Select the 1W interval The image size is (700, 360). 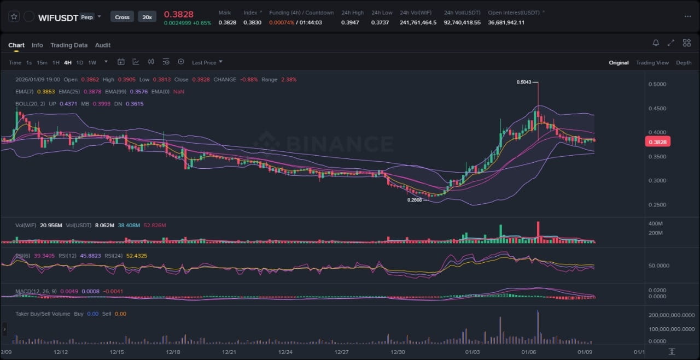point(92,62)
